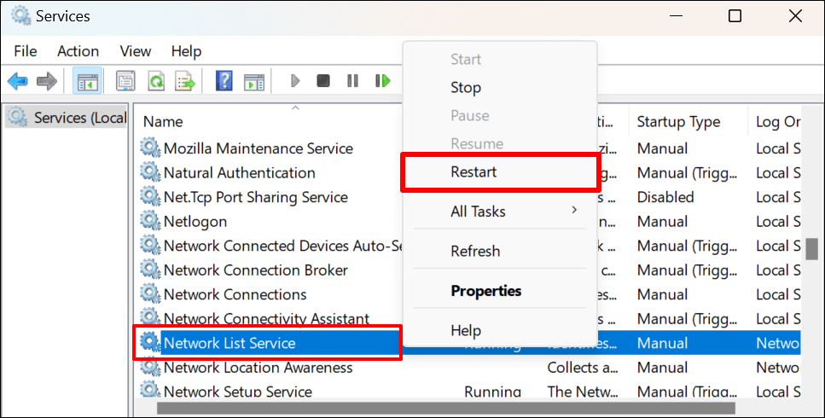Click the Stop Service toolbar square
The width and height of the screenshot is (825, 418).
(323, 81)
